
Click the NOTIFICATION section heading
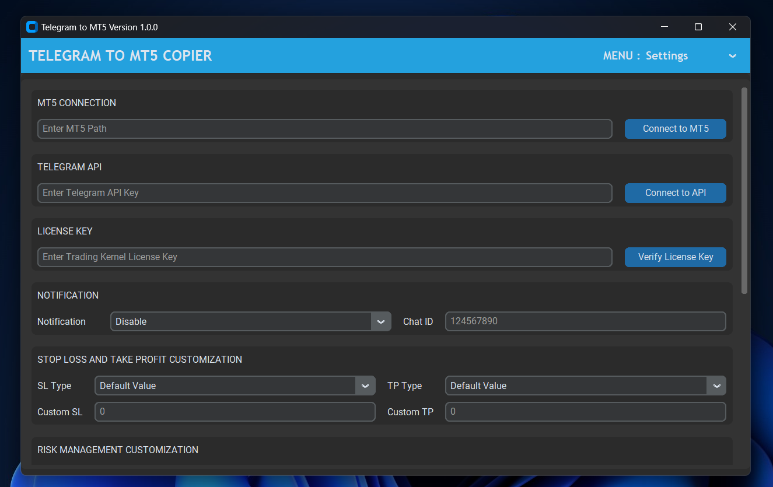68,295
